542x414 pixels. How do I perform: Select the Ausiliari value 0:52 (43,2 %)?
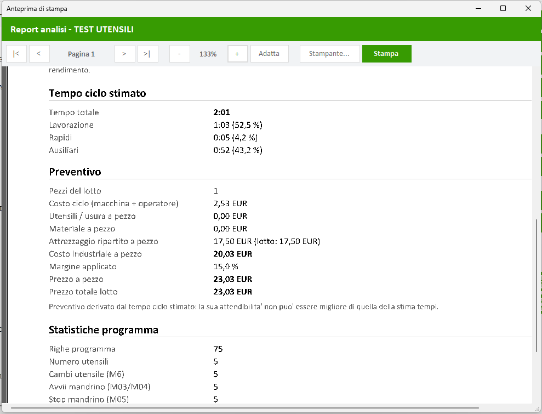(238, 150)
